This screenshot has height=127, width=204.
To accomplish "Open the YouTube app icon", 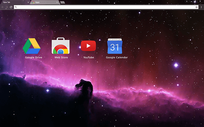I will click(x=88, y=46).
